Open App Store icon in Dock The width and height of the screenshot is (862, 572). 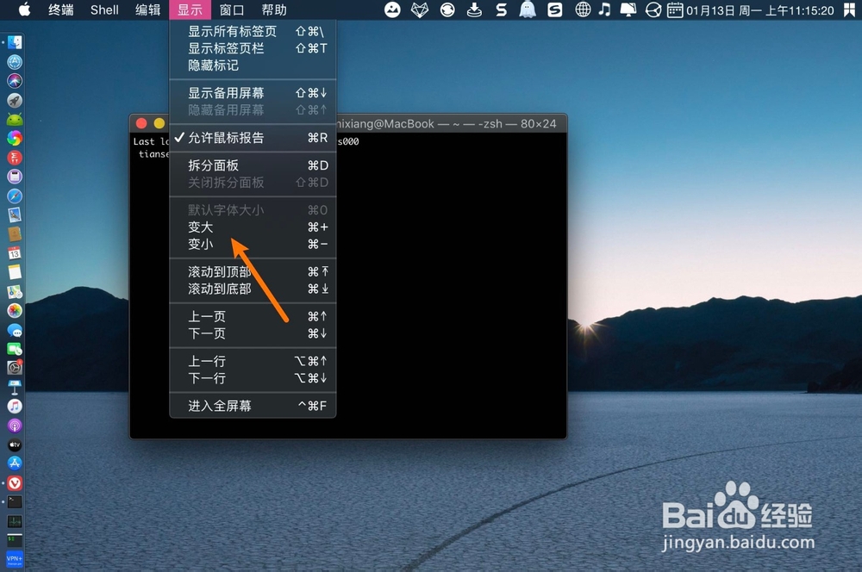(15, 463)
